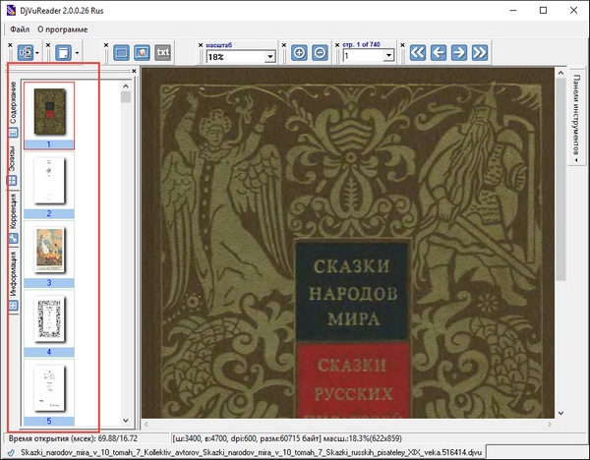
Task: Click the page view style icon
Action: (63, 53)
